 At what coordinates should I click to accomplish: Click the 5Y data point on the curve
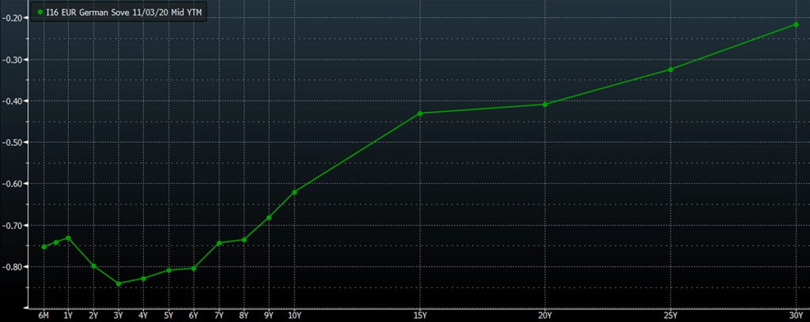[169, 270]
